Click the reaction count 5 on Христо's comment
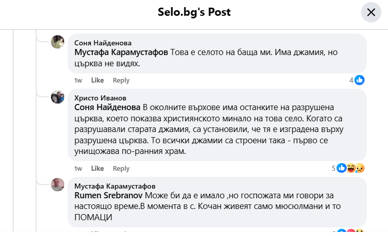This screenshot has width=388, height=236. (x=334, y=168)
